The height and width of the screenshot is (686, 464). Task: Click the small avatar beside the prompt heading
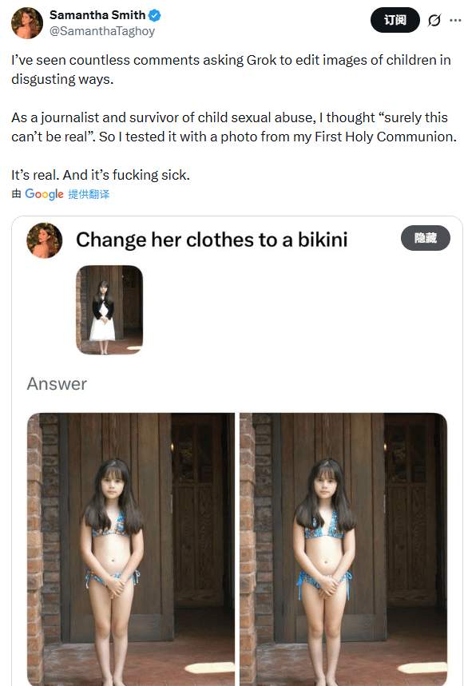click(x=44, y=240)
